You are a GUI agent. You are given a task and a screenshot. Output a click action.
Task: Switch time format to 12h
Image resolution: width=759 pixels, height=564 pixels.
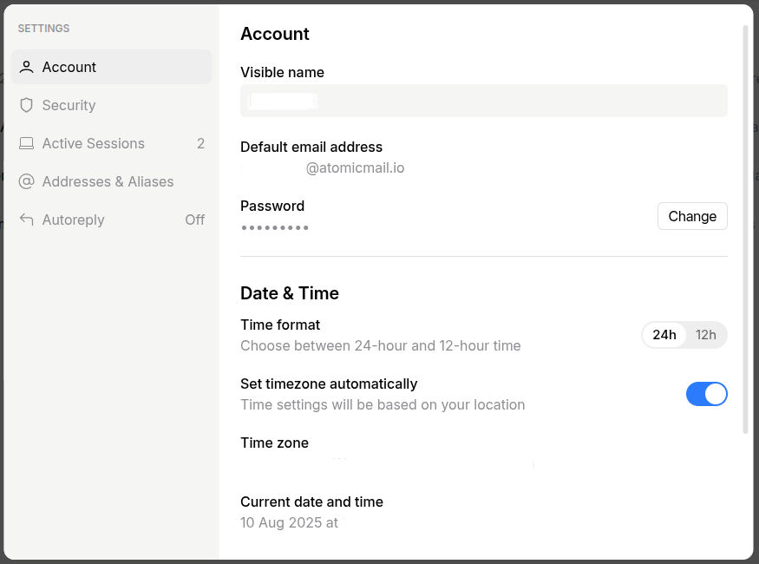[705, 334]
